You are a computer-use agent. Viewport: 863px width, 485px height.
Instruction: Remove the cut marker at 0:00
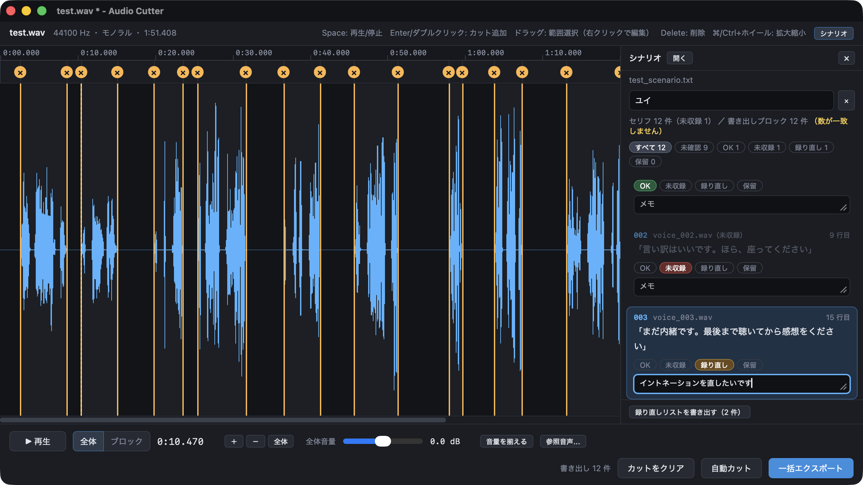[20, 72]
